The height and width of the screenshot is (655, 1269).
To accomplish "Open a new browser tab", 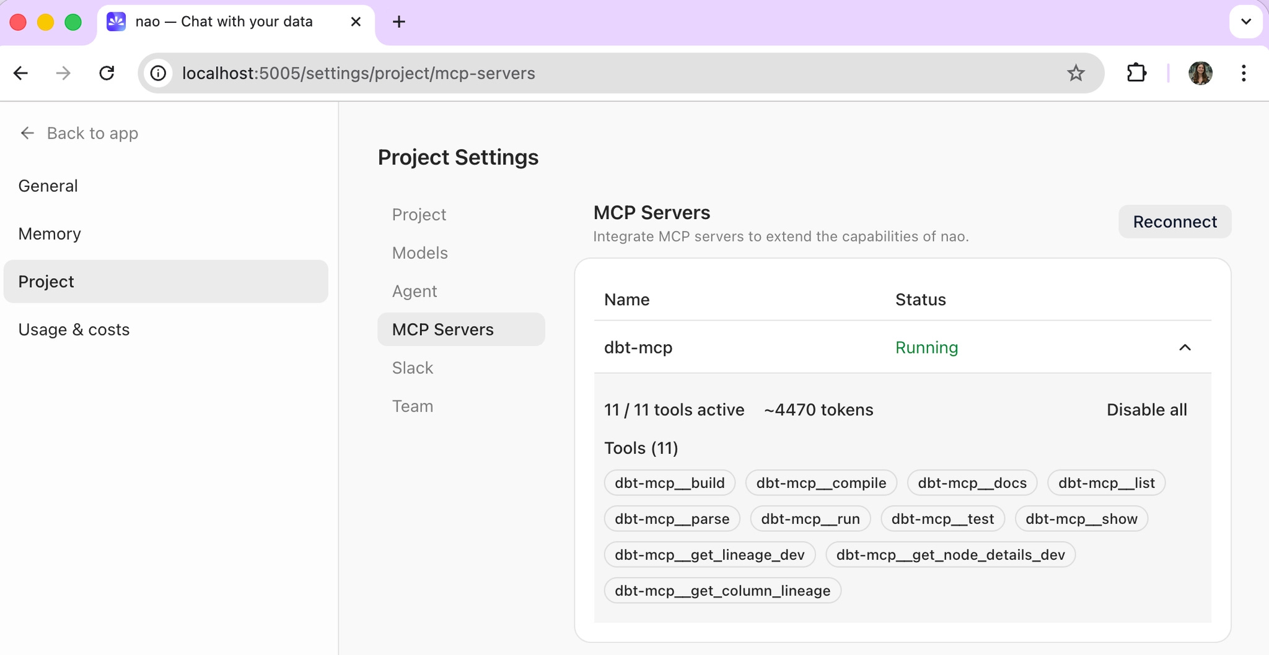I will click(x=399, y=22).
